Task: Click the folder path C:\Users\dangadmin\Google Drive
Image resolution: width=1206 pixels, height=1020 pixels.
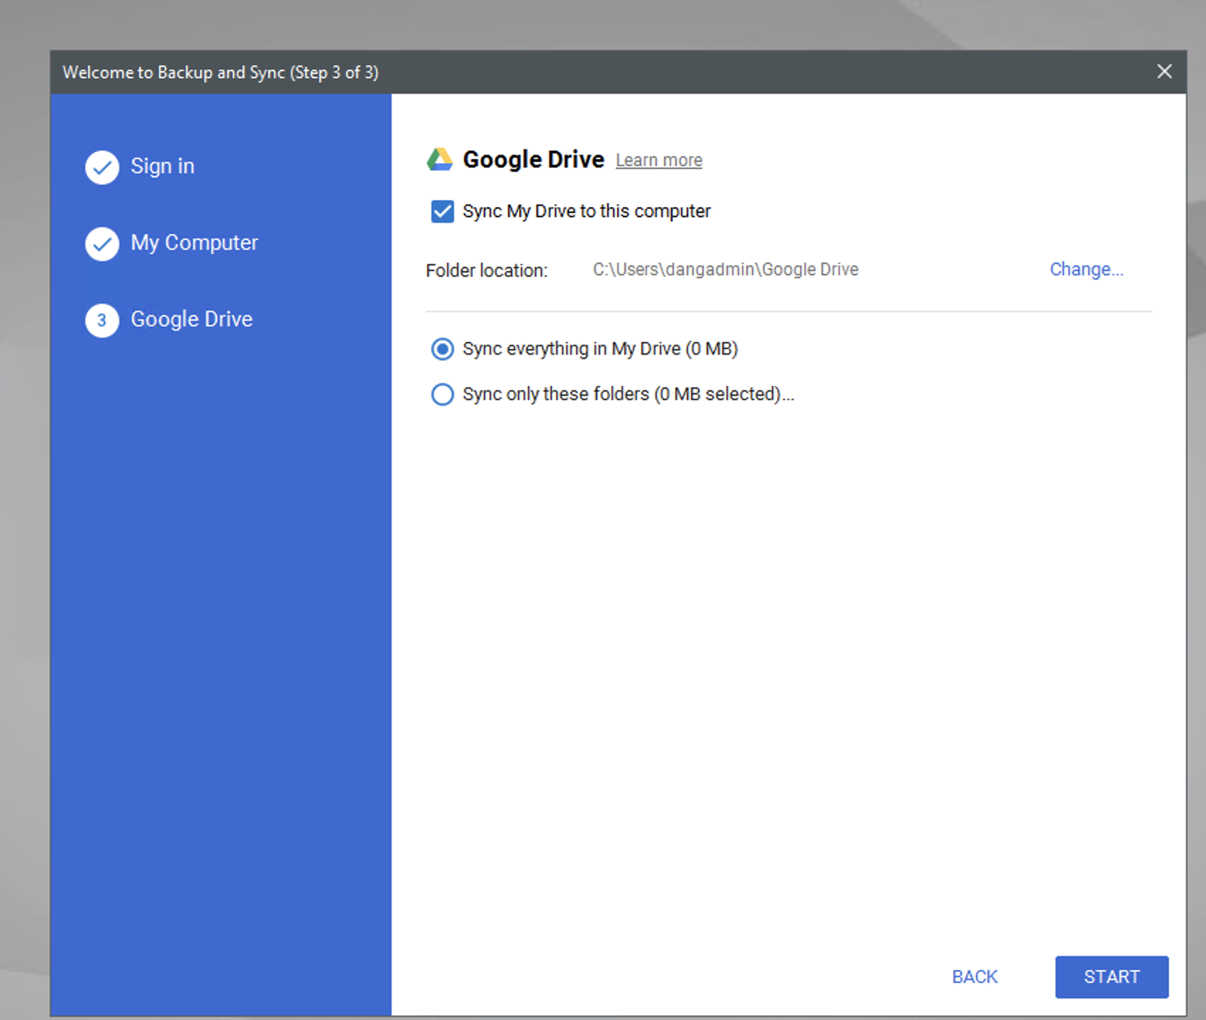Action: (726, 270)
